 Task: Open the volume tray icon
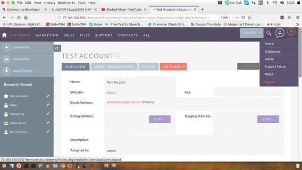[x=282, y=3]
